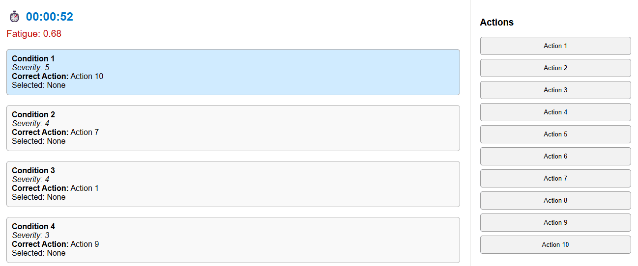
Task: Click the Severity 3 text in Condition 4
Action: (31, 236)
